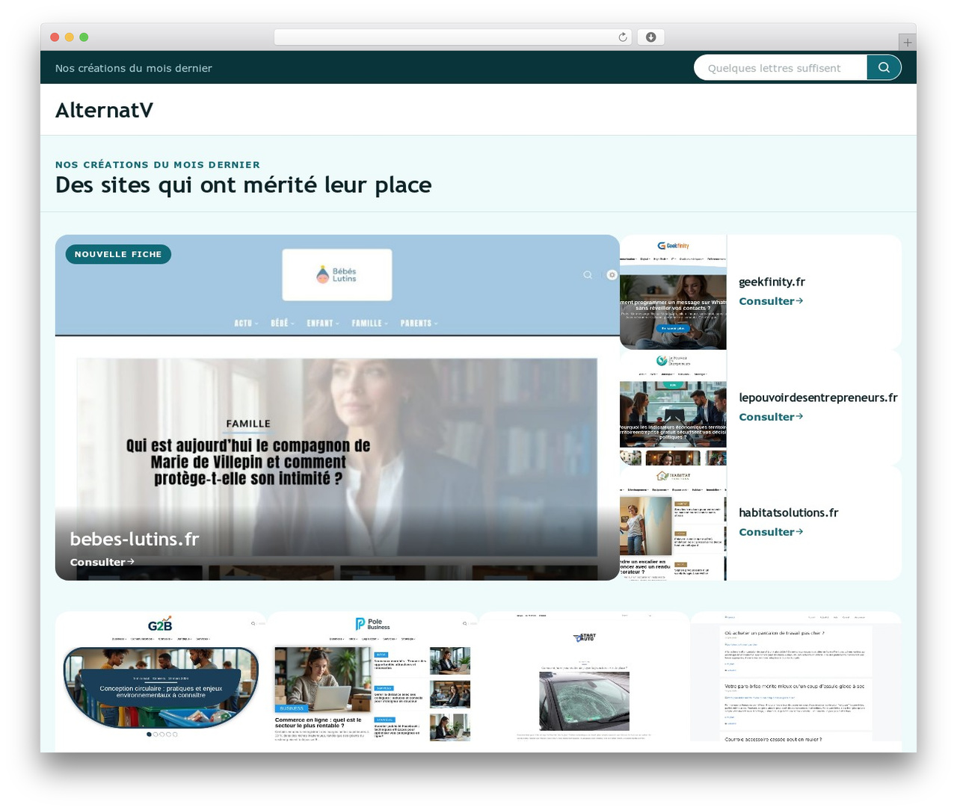The width and height of the screenshot is (957, 810).
Task: Open the G2B site preview card
Action: click(x=161, y=681)
